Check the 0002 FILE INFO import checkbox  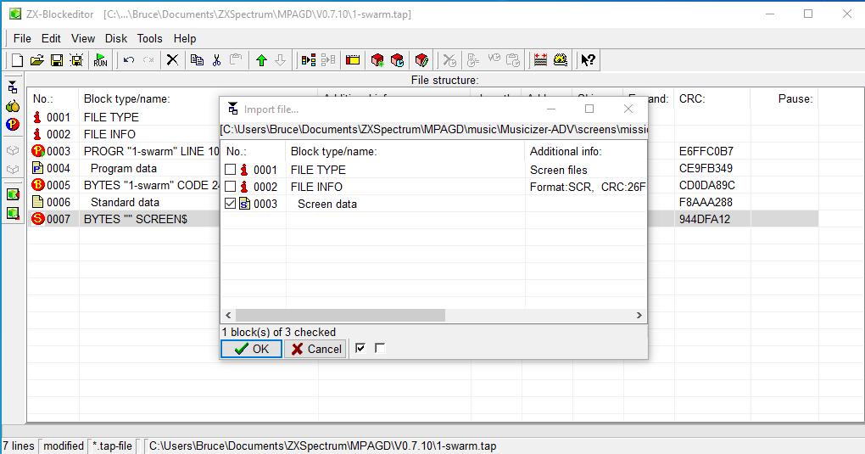pos(230,187)
